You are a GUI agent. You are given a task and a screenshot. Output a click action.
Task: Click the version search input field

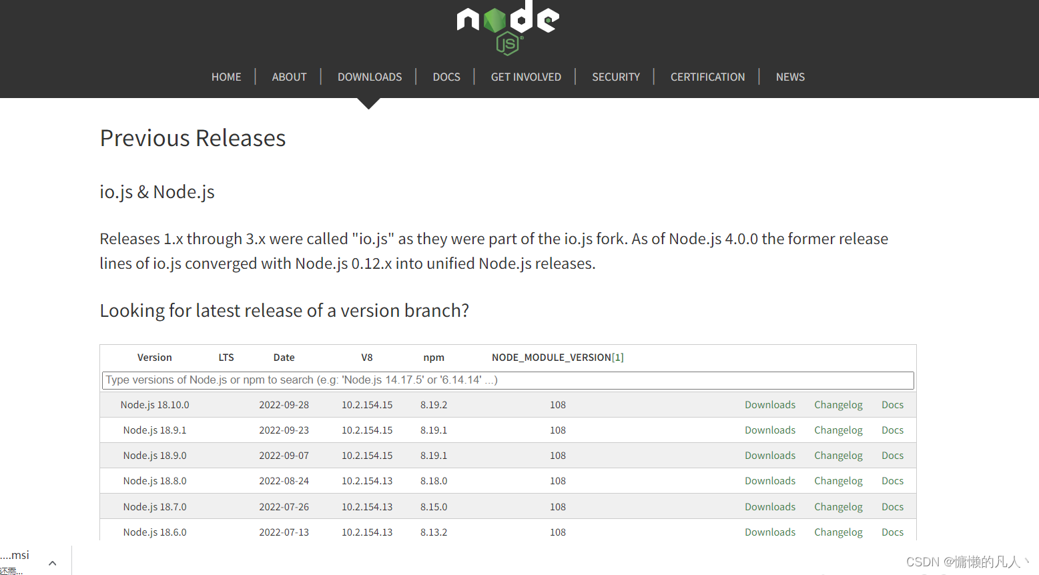[x=507, y=380]
